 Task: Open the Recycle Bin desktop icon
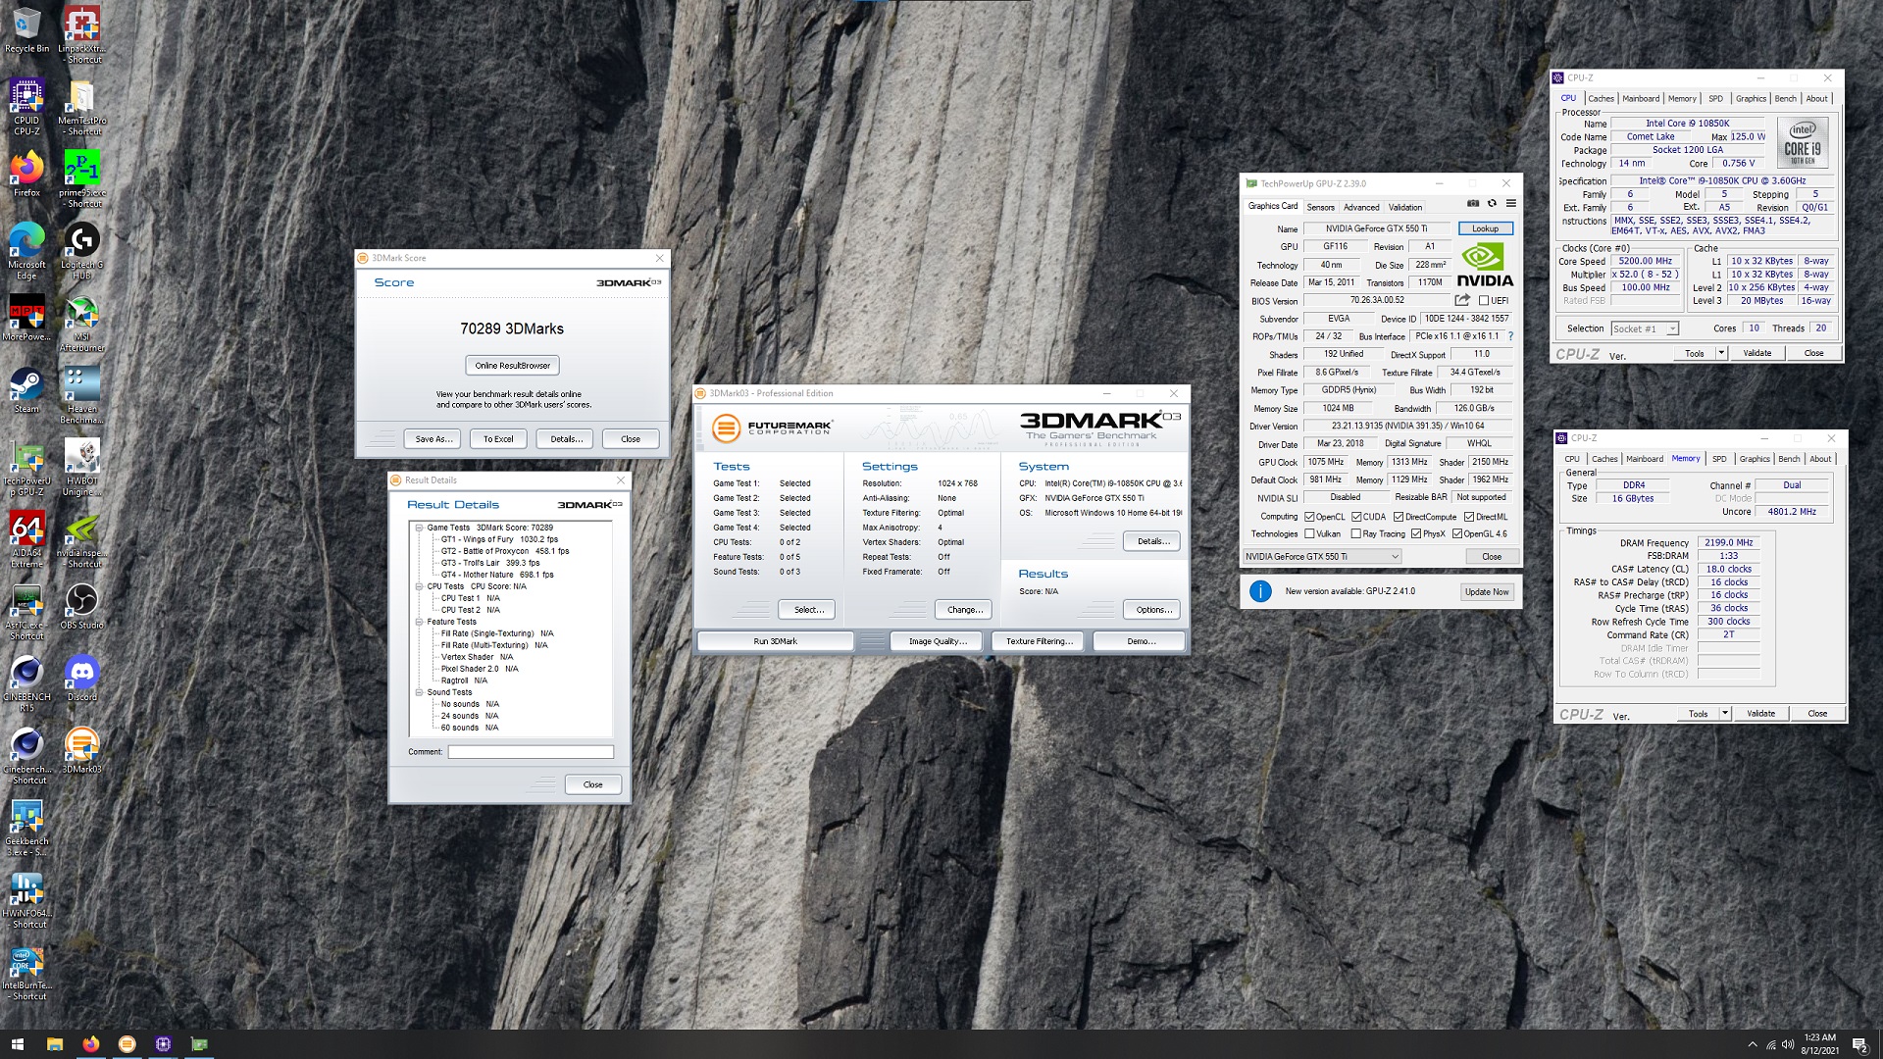click(x=26, y=29)
